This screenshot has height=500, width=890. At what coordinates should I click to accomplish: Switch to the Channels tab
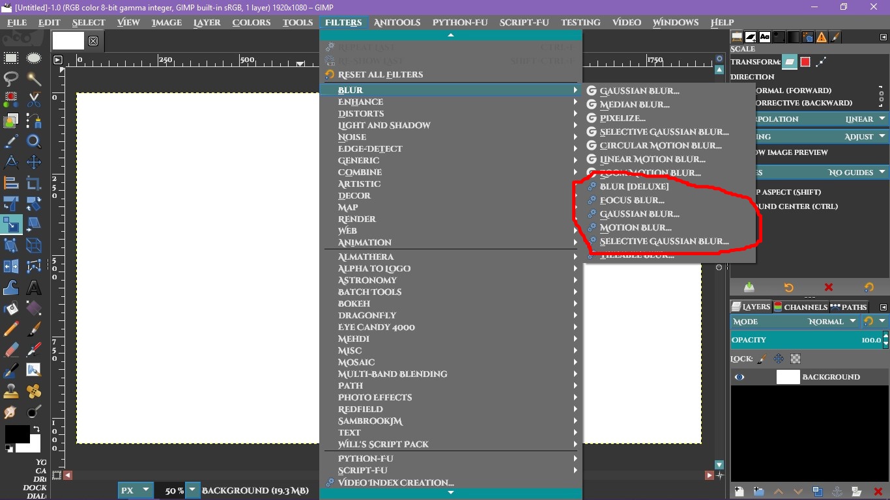[801, 307]
